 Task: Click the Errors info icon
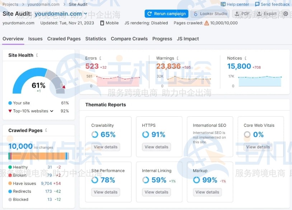point(100,58)
